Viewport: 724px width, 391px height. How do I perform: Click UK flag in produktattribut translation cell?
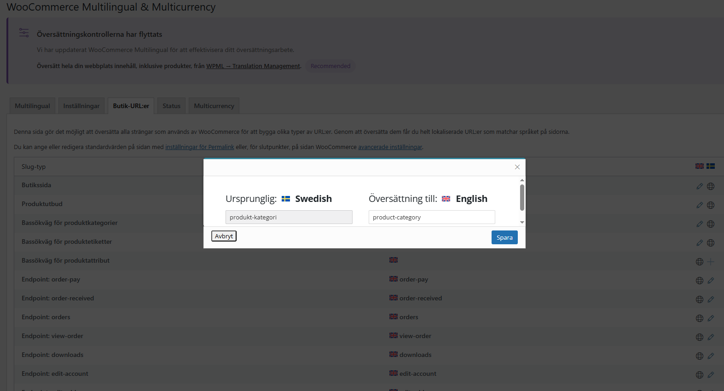click(394, 260)
